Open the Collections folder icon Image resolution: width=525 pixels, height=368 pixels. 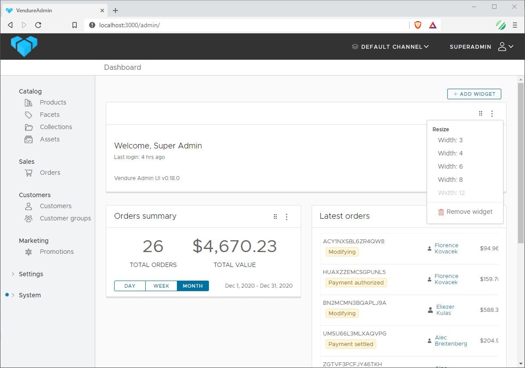(29, 127)
